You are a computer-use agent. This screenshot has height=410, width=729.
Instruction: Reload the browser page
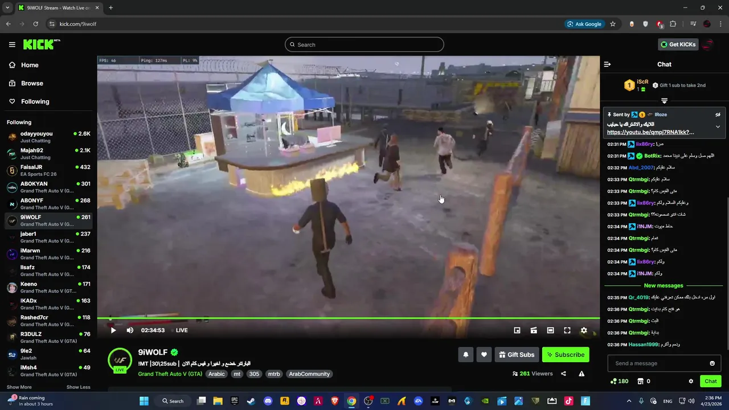pyautogui.click(x=35, y=24)
